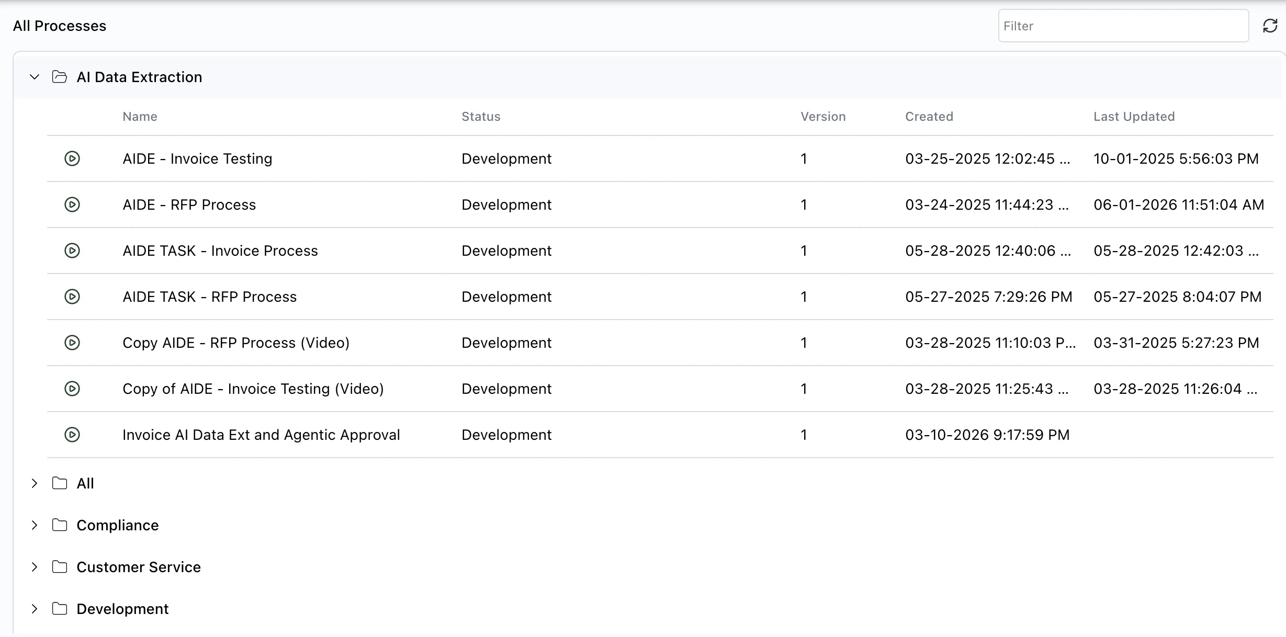Click the refresh icon beside the Filter box

[1270, 26]
